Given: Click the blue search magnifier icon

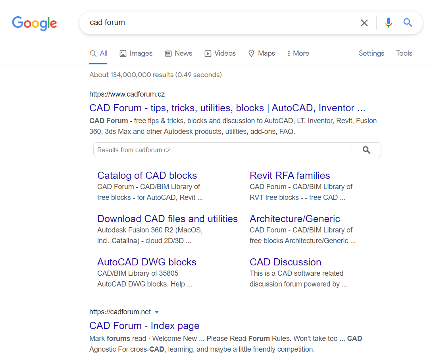Looking at the screenshot, I should 408,22.
